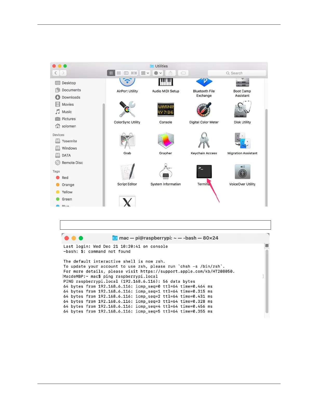The width and height of the screenshot is (318, 412).
Task: Open the Console app icon
Action: [166, 109]
